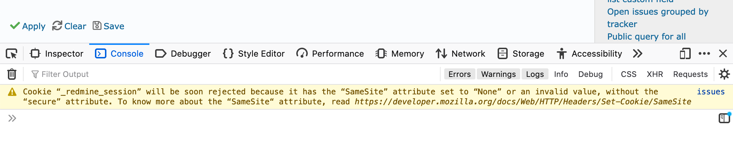Open the SameSite MDN documentation link
The image size is (733, 146).
[523, 102]
